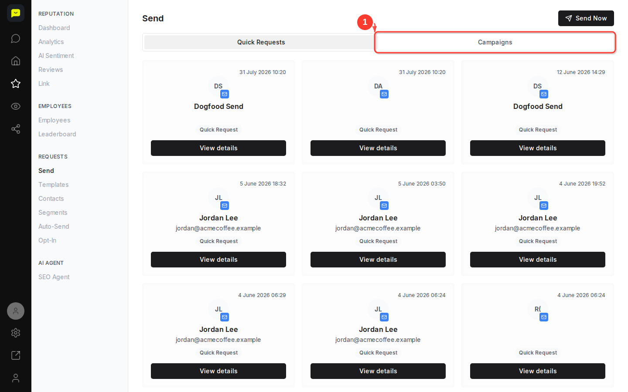Open Analytics in the sidebar
Screen dimensions: 628x392
pyautogui.click(x=51, y=42)
